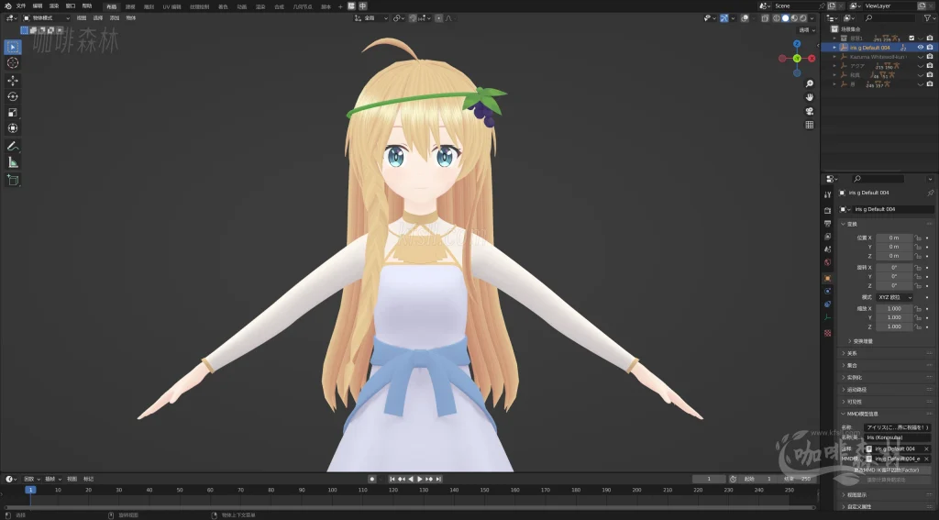Select the Add Cube tool
Viewport: 939px width, 520px height.
coord(13,180)
